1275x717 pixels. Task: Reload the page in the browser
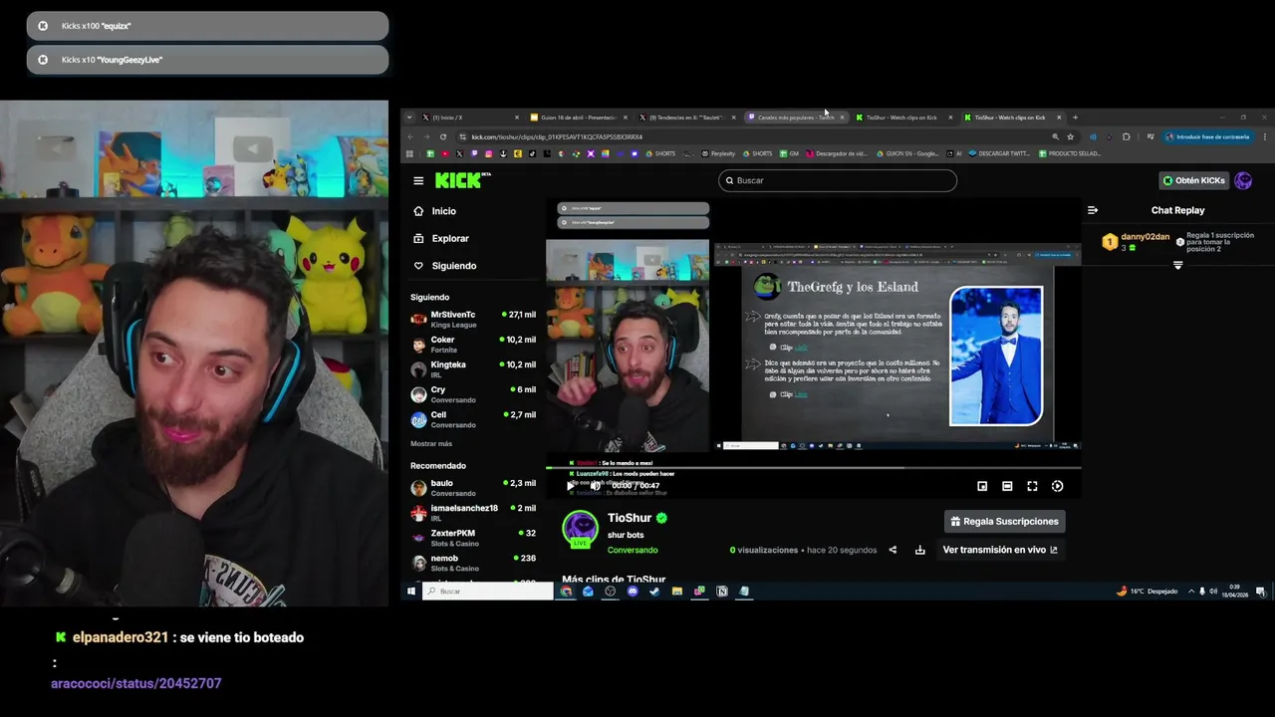[442, 136]
